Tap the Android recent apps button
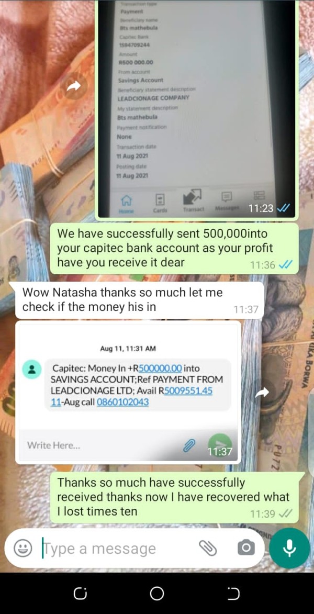Image resolution: width=314 pixels, height=614 pixels. (x=80, y=594)
